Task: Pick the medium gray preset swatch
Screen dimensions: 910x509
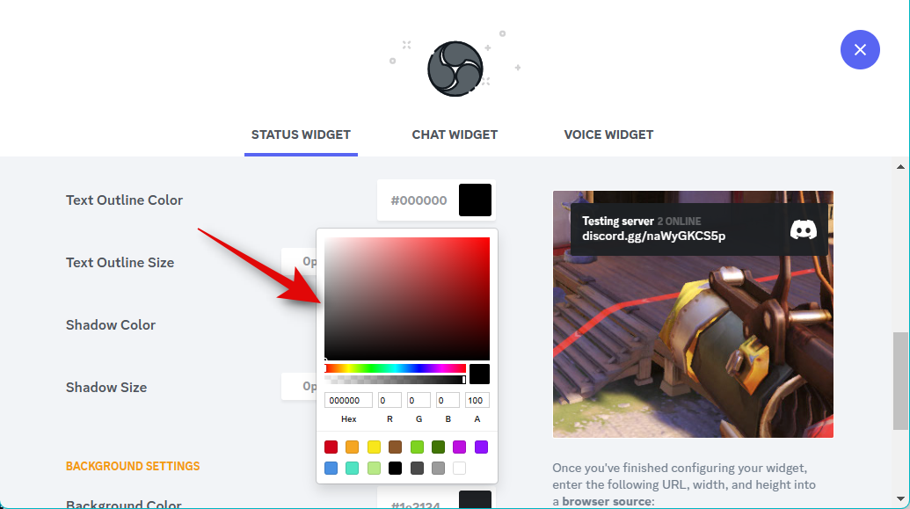Action: click(438, 469)
